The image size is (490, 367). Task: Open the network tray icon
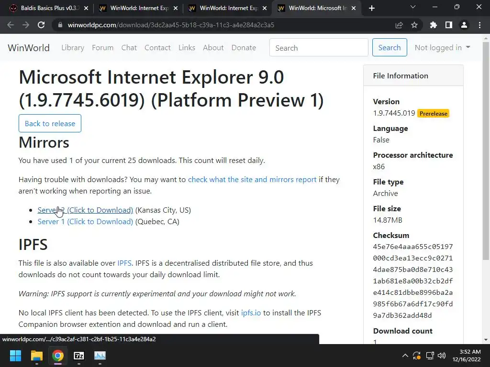coord(430,356)
